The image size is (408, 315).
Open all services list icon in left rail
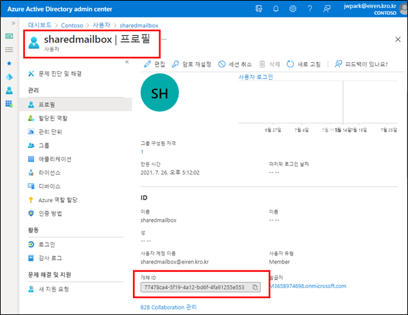[x=9, y=49]
